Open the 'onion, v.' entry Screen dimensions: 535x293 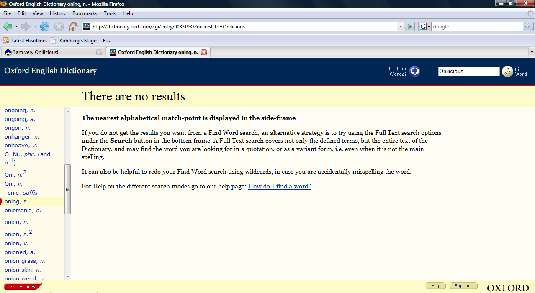[17, 244]
